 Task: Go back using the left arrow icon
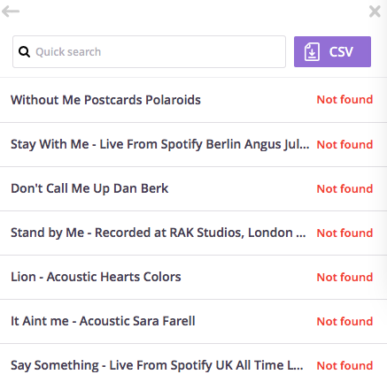[11, 11]
